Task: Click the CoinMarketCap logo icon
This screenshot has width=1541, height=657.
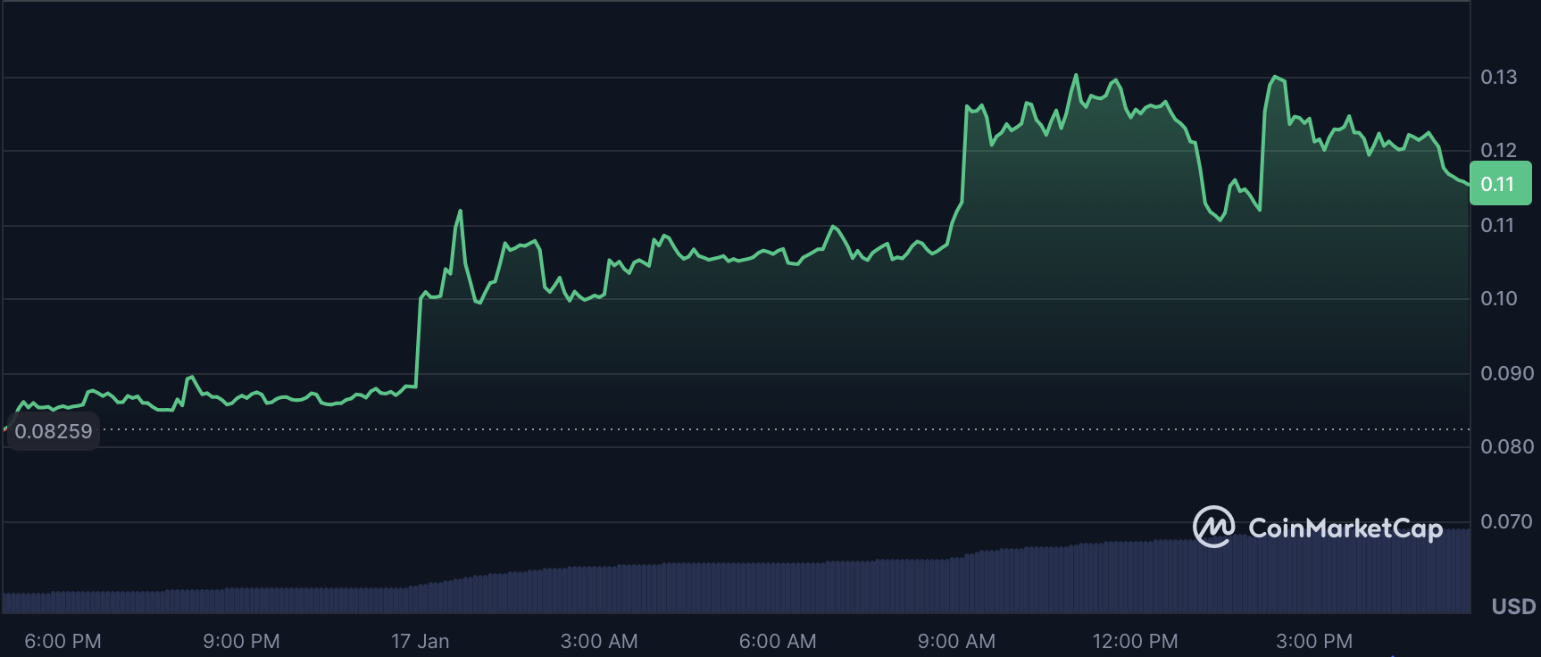Action: (x=1214, y=527)
